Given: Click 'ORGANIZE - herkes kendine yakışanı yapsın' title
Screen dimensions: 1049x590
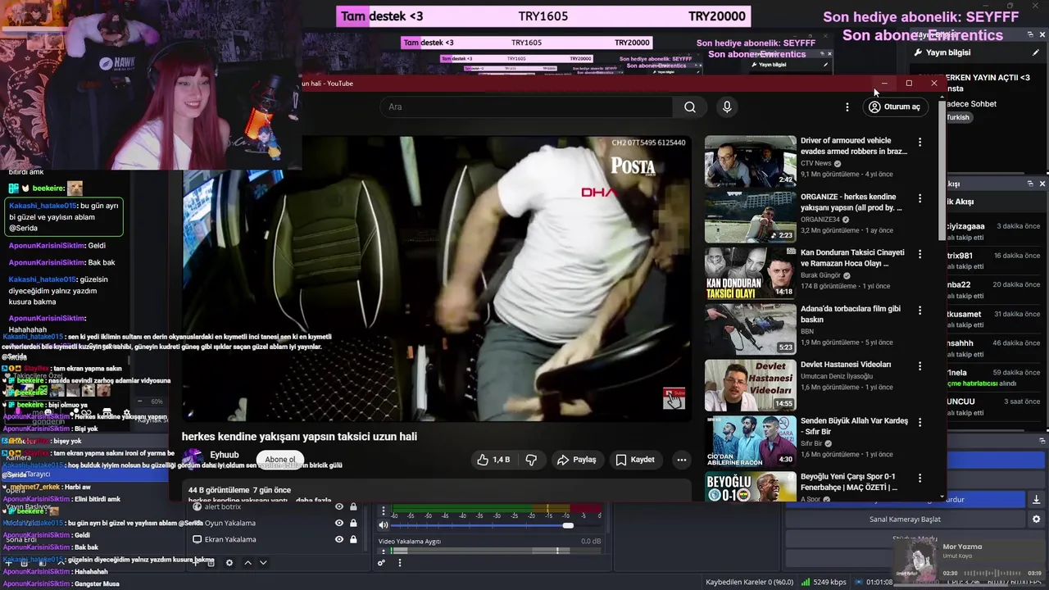Looking at the screenshot, I should [851, 202].
